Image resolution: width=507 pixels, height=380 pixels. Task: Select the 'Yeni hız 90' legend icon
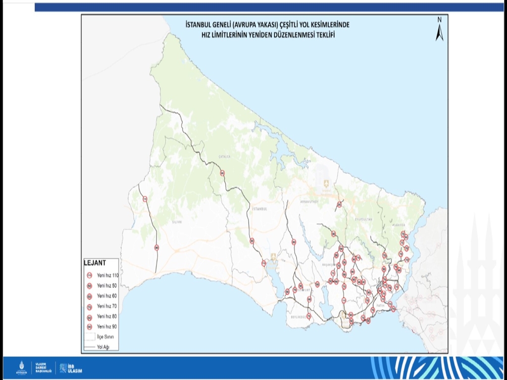(90, 327)
